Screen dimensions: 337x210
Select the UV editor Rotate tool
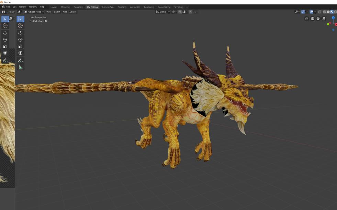[x=5, y=40]
